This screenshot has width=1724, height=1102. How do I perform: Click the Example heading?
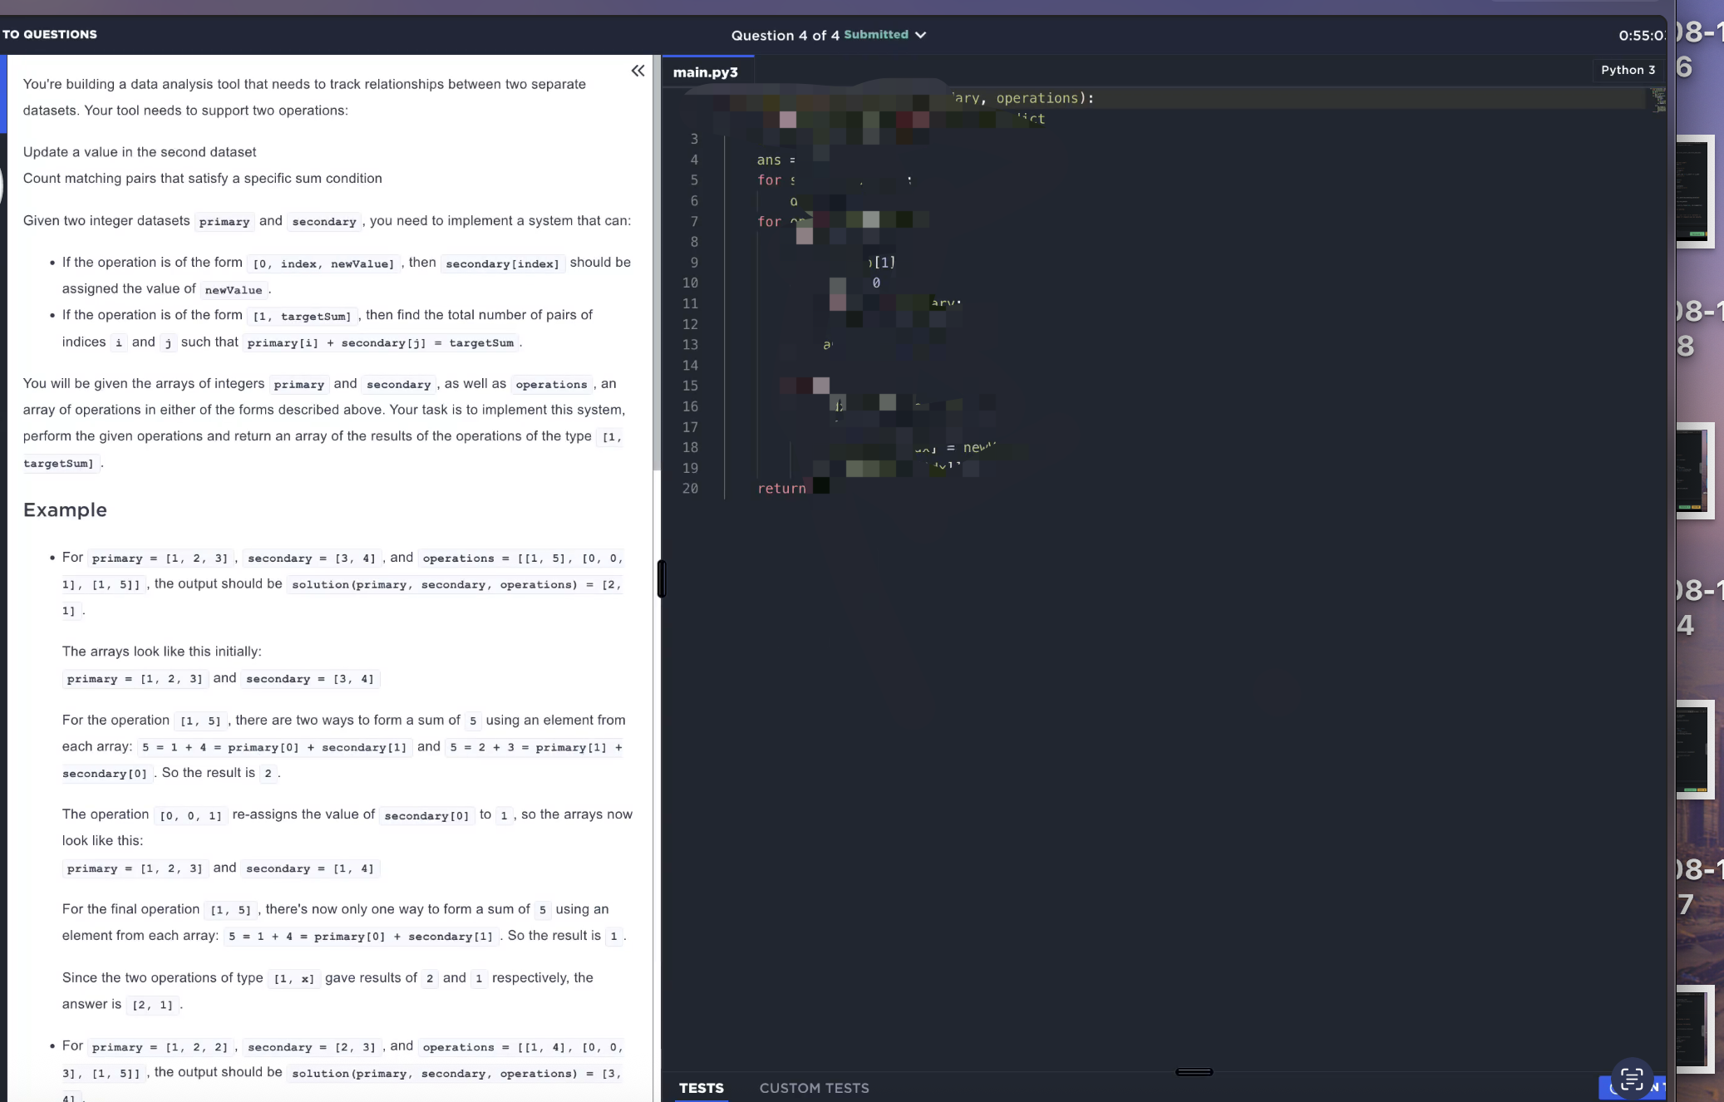click(x=65, y=509)
